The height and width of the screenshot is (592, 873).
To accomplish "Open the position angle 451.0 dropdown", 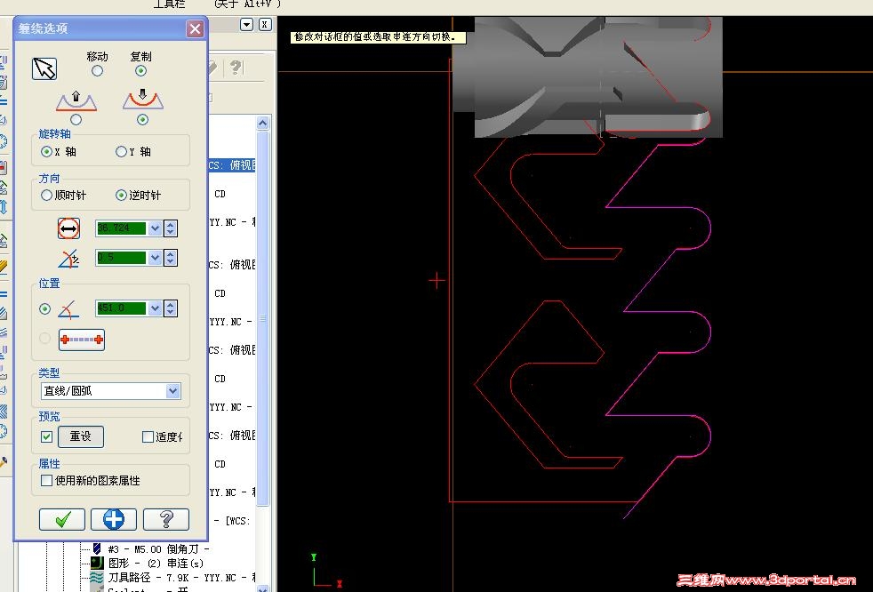I will pyautogui.click(x=155, y=308).
